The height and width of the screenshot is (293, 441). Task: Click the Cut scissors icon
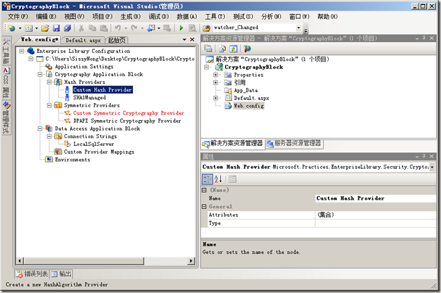tap(81, 28)
